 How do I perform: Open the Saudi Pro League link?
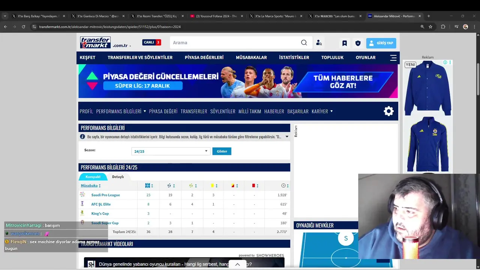[x=106, y=195]
